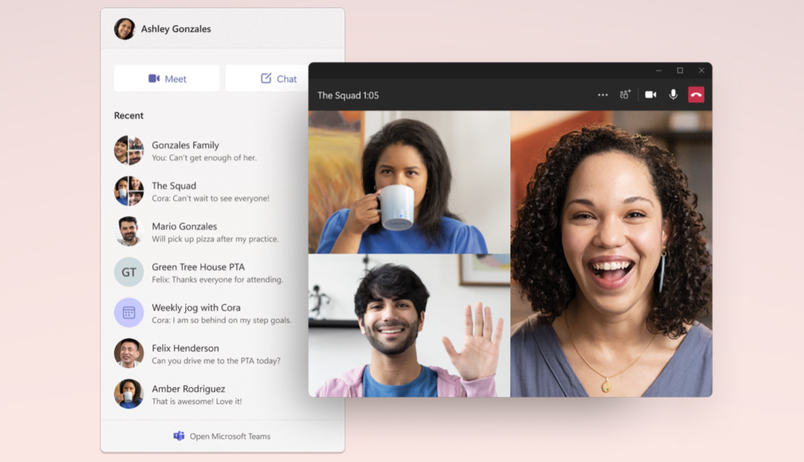Open Amber Rodriguez's chat
The image size is (804, 462).
click(x=188, y=394)
